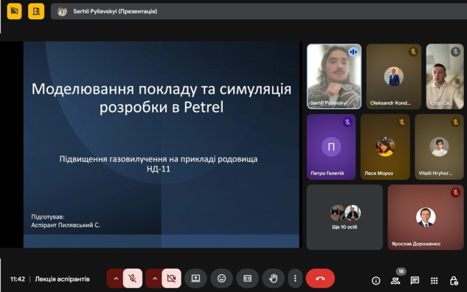Select Oleksandr Kond... participant tile
Screen dimensions: 467x292
click(x=393, y=77)
